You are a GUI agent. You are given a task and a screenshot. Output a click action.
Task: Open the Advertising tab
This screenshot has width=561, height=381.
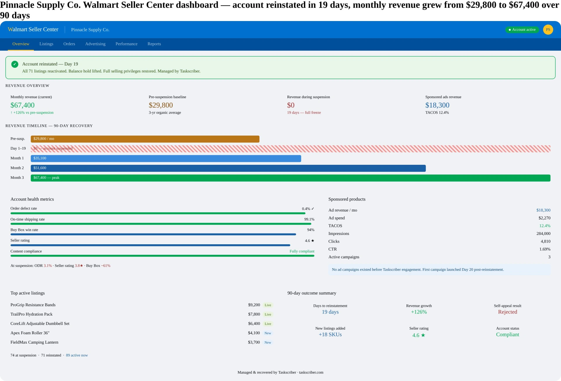[x=95, y=44]
